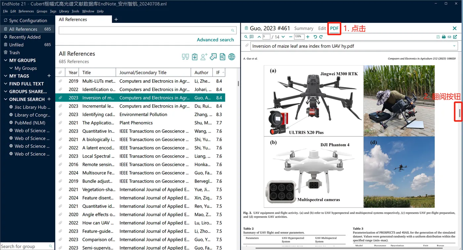Open the attached PDF file dropdown
Image resolution: width=463 pixels, height=250 pixels.
point(454,46)
